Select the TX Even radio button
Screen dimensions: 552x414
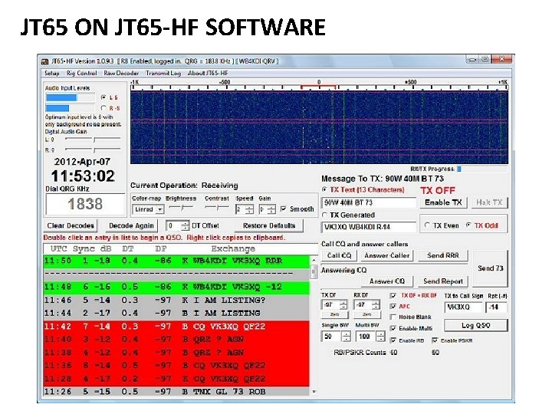(429, 226)
